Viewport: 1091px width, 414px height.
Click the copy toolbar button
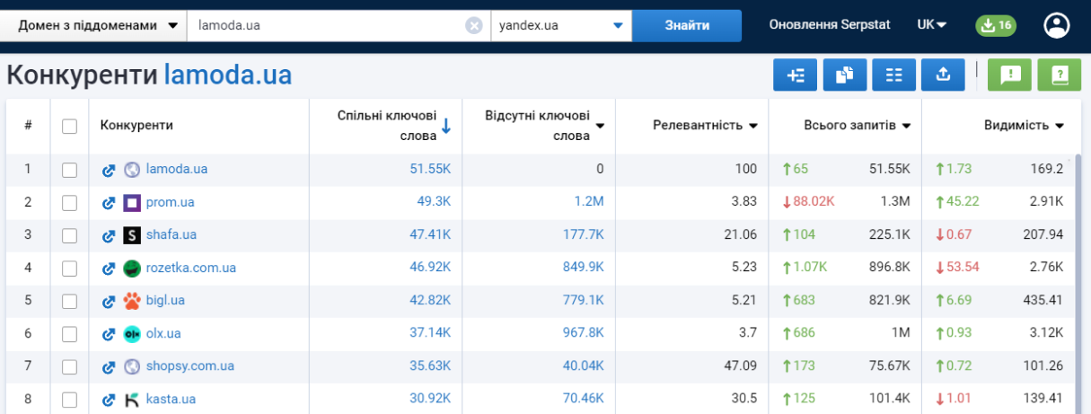(x=844, y=75)
